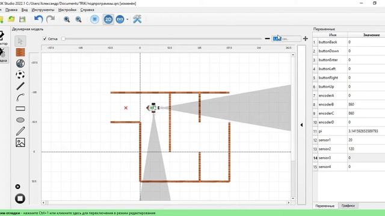The height and width of the screenshot is (216, 385).
Task: Open the debug mode side panel button
Action: 4,55
